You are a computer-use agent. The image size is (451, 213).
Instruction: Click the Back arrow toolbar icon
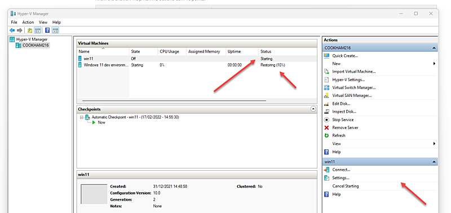[12, 30]
